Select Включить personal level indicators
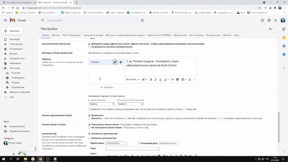 (89, 118)
